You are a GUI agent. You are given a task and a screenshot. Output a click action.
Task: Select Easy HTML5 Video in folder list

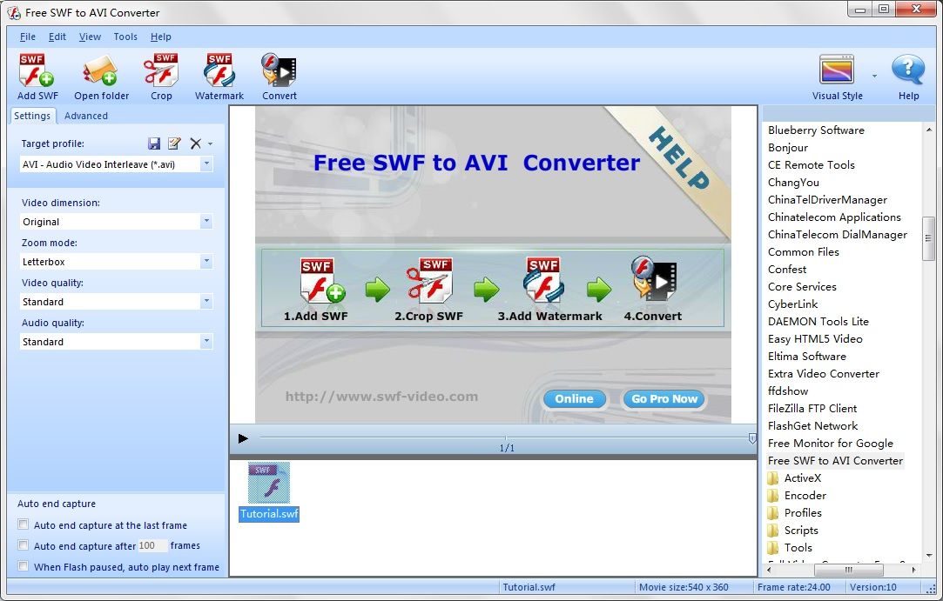point(815,339)
